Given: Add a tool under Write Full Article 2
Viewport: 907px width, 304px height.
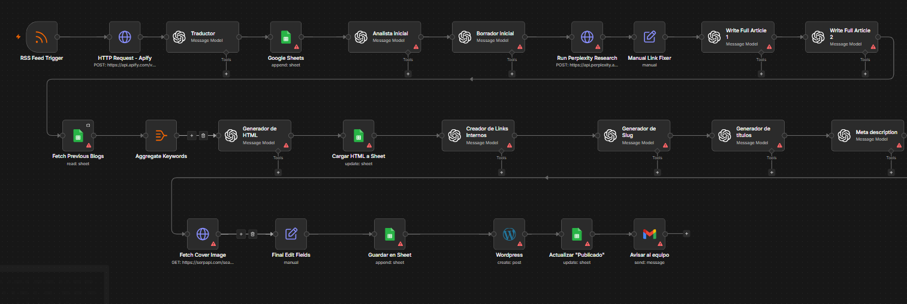Looking at the screenshot, I should tap(865, 74).
